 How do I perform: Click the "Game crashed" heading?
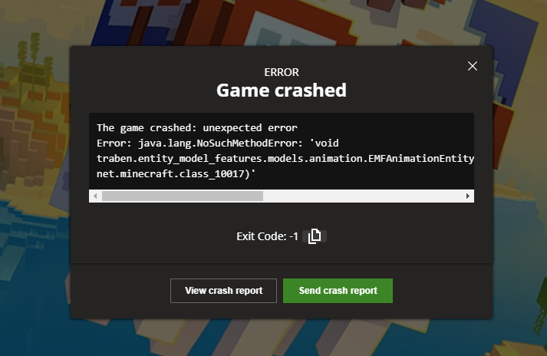(282, 91)
